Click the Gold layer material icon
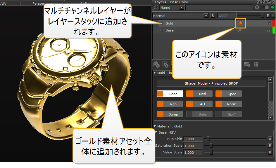Screen dimensions: 276x168 click(x=240, y=23)
